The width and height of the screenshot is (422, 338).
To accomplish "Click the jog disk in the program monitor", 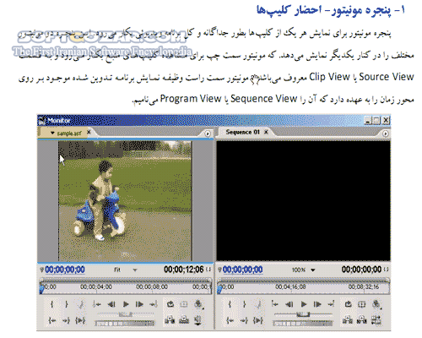I will pos(303,324).
